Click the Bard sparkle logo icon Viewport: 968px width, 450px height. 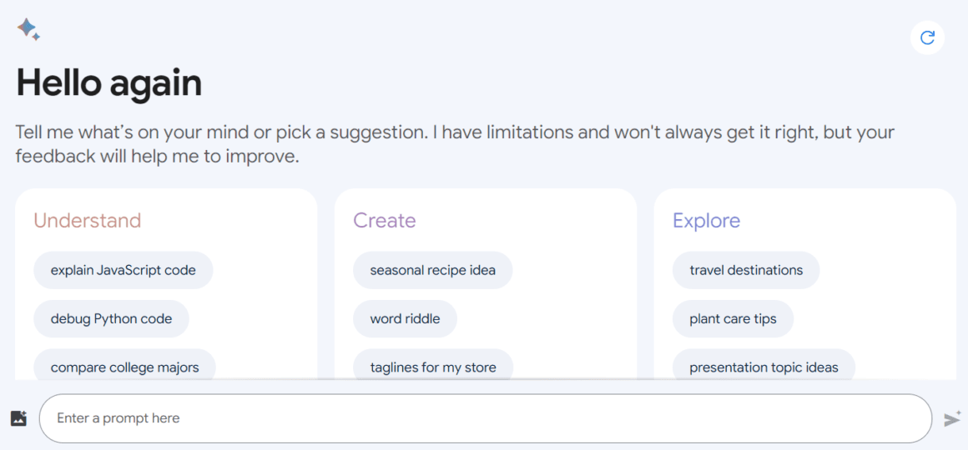point(28,30)
